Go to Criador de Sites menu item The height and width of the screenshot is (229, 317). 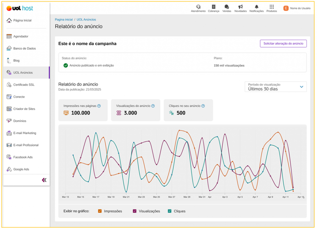(x=26, y=109)
